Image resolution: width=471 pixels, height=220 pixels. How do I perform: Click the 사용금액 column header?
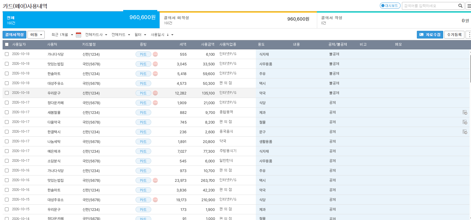[208, 45]
